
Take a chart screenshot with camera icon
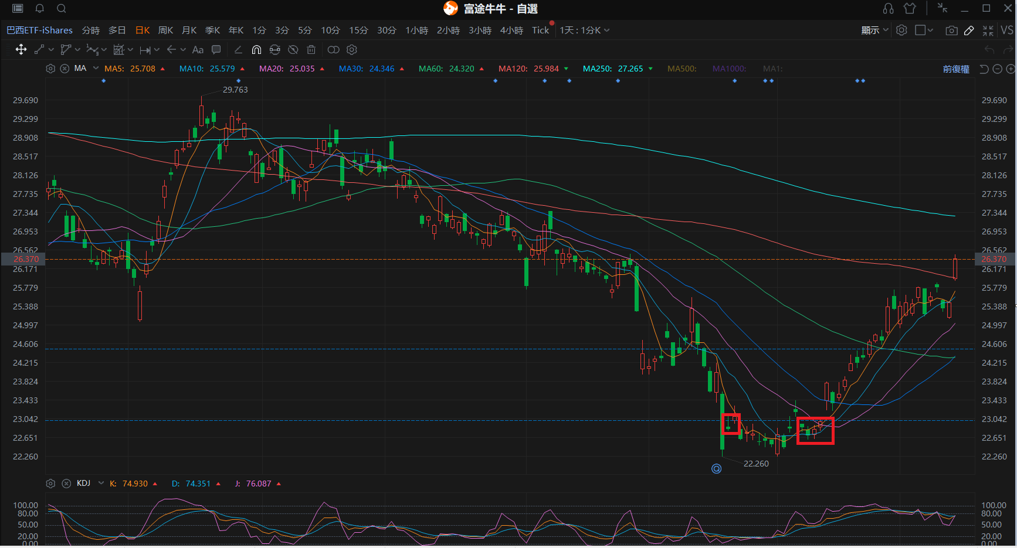click(951, 30)
